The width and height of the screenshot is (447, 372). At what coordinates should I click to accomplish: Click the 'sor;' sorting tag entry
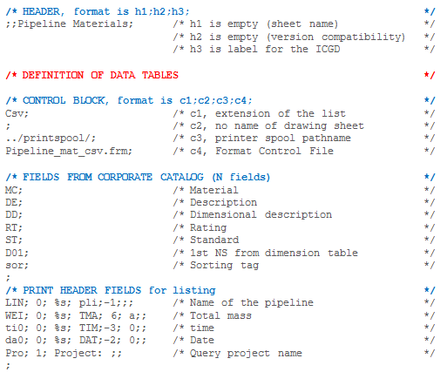[17, 266]
